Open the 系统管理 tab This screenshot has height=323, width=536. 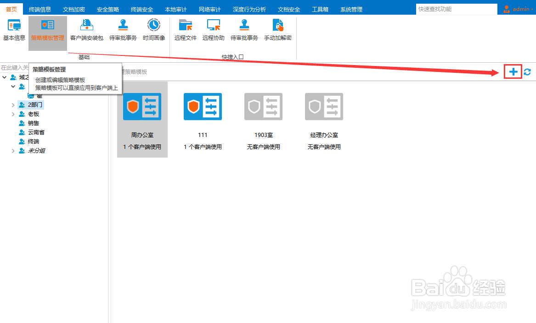[351, 9]
